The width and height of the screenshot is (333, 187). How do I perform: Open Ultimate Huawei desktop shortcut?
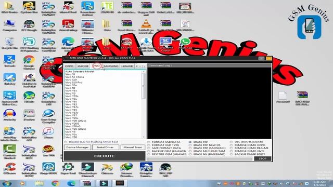[x=87, y=45]
